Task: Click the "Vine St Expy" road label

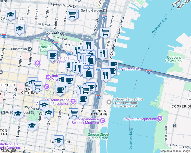Action: pyautogui.click(x=56, y=33)
